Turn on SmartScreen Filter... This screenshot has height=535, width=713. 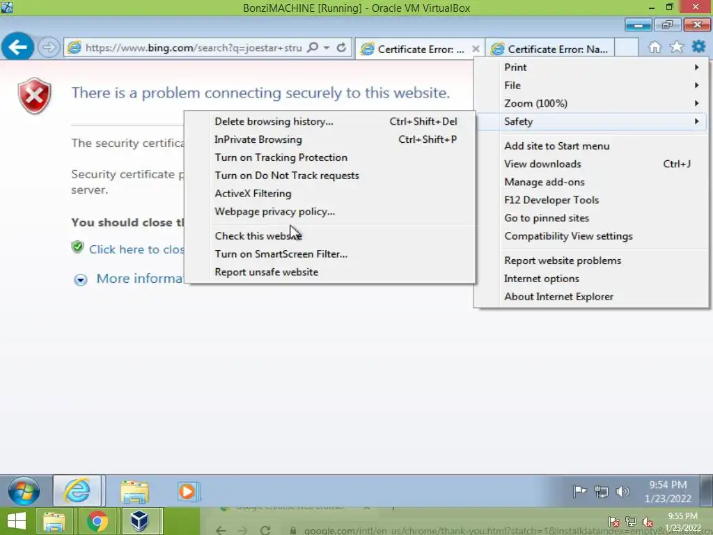click(329, 254)
